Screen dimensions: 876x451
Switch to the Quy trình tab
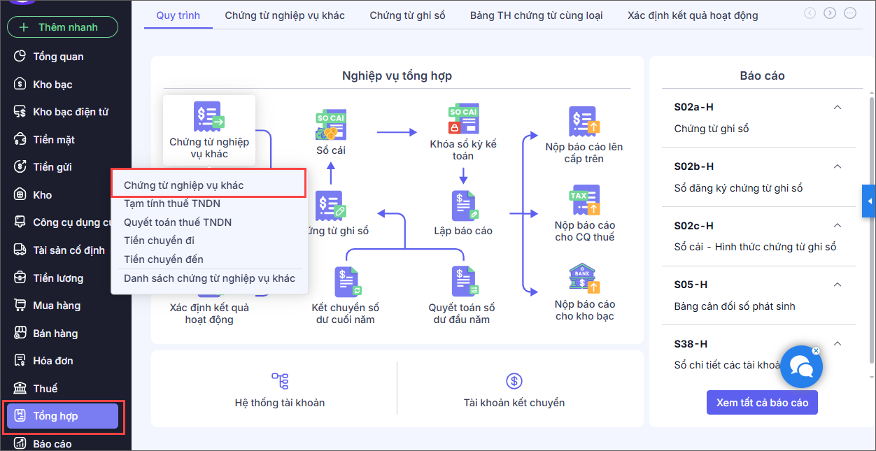[178, 15]
